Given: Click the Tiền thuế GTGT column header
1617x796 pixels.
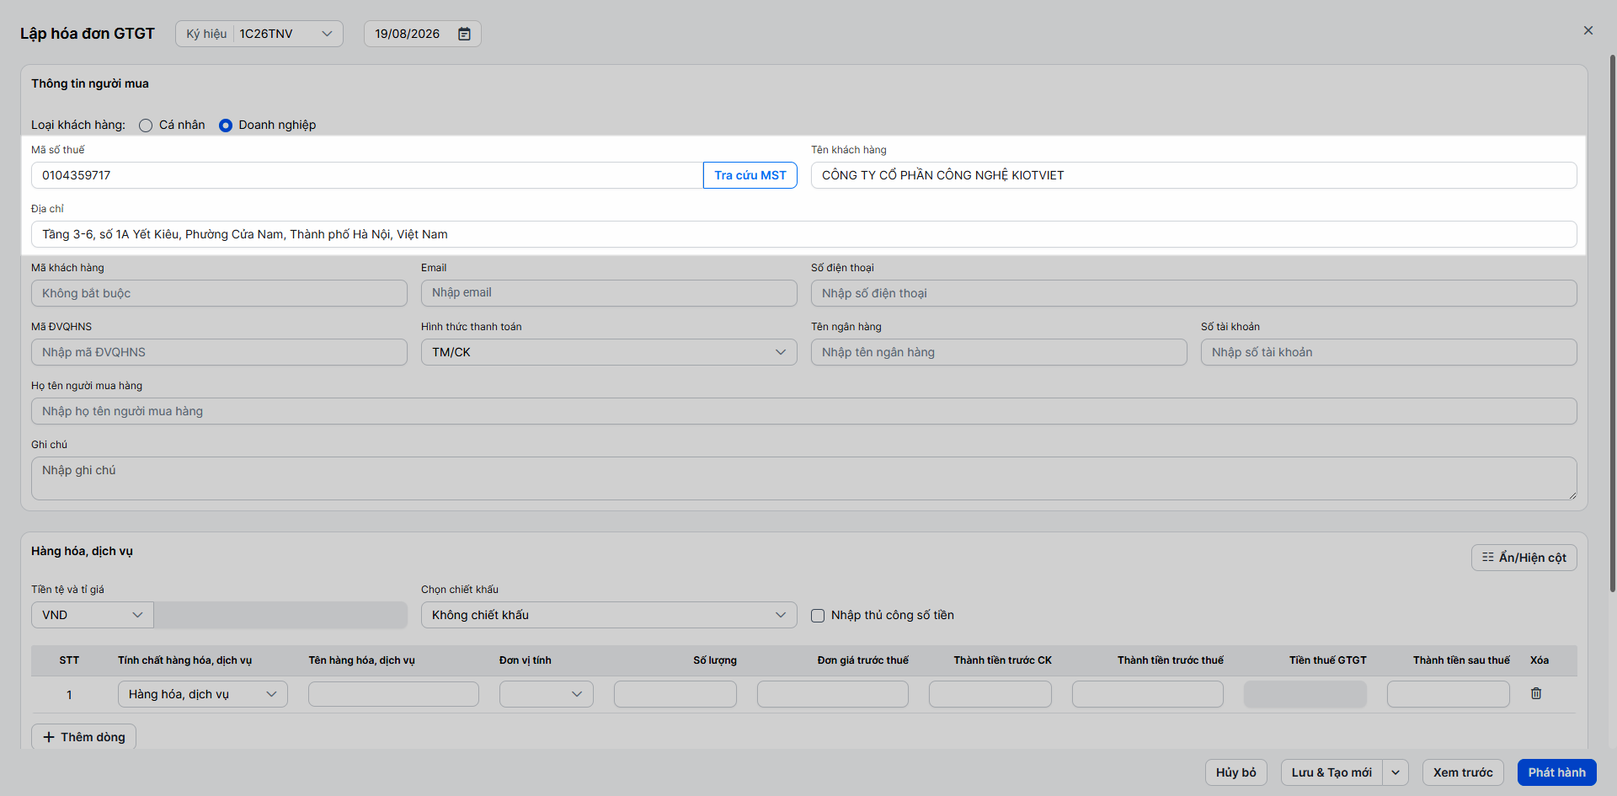Looking at the screenshot, I should click(1328, 660).
